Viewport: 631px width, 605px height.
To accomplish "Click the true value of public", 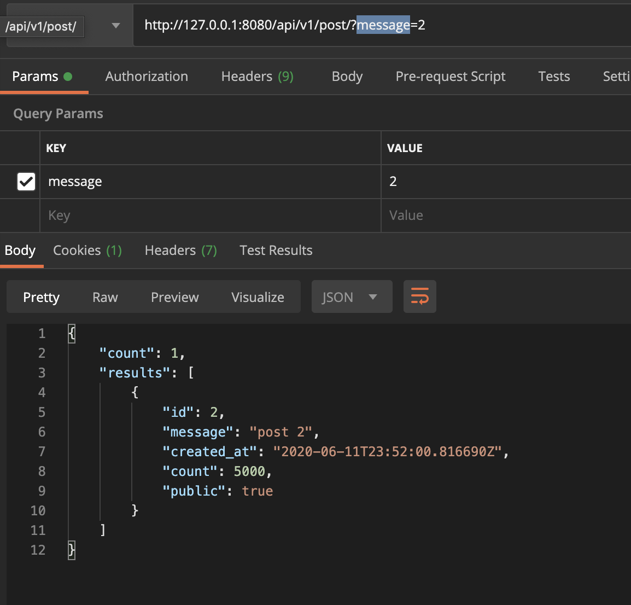I will point(257,491).
